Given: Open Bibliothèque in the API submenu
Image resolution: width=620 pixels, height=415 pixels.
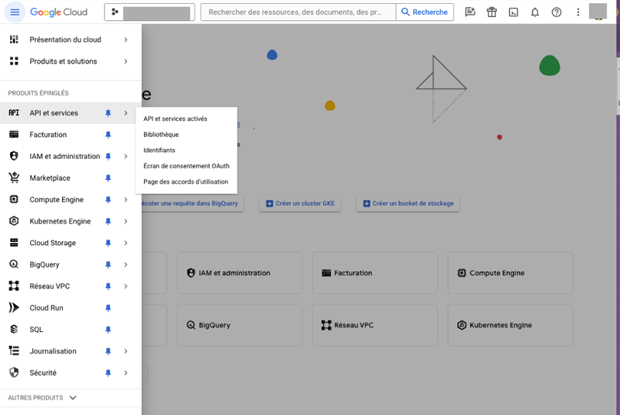Looking at the screenshot, I should [x=161, y=134].
